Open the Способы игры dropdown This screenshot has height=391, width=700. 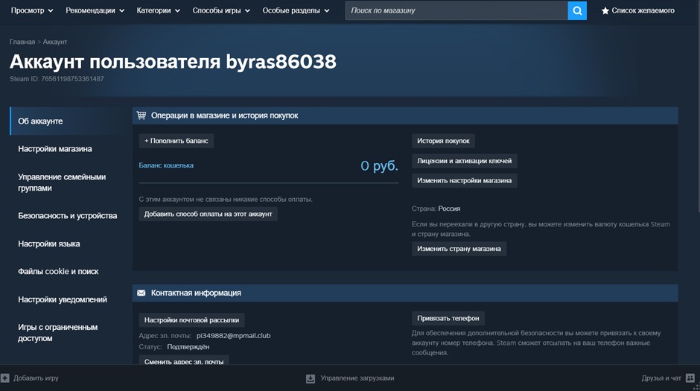pyautogui.click(x=221, y=10)
